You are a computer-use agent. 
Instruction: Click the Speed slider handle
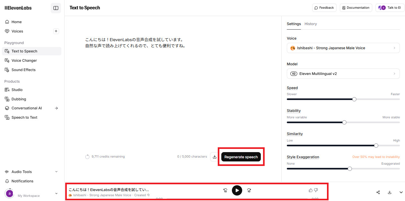pyautogui.click(x=354, y=99)
